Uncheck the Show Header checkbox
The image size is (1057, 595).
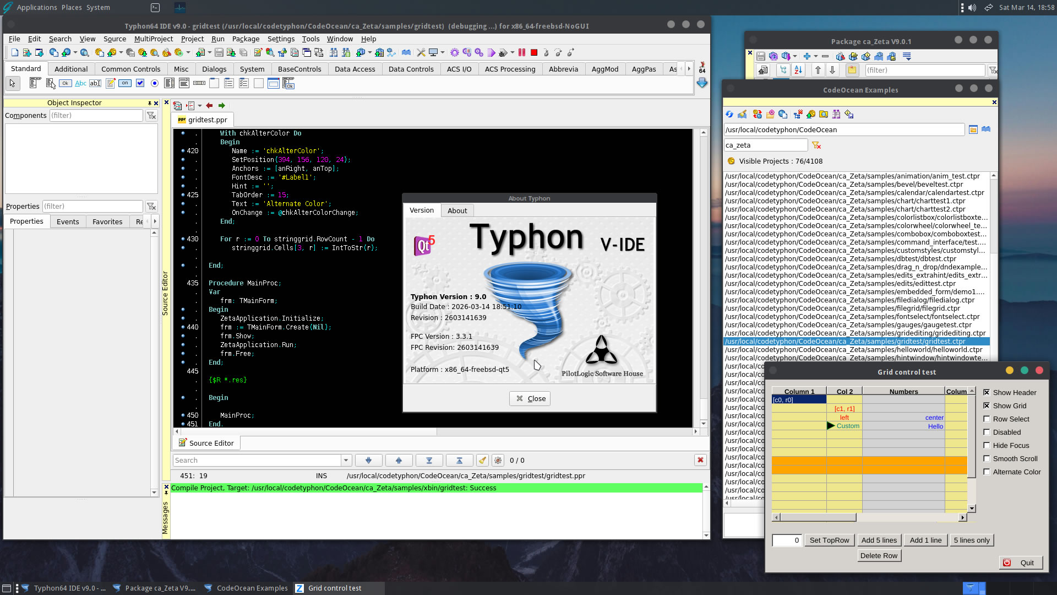[x=987, y=393]
